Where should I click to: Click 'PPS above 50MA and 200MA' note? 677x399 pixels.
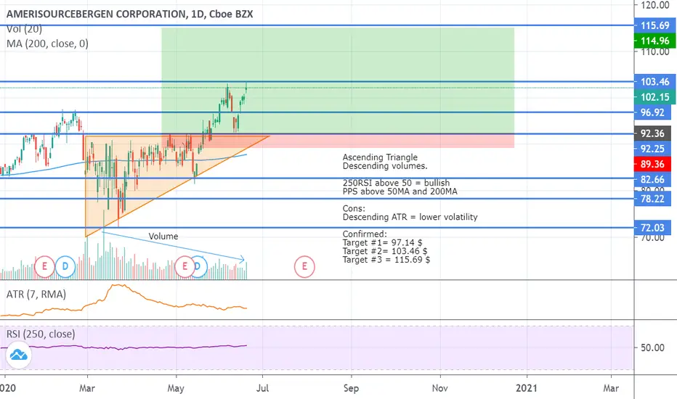tap(400, 192)
